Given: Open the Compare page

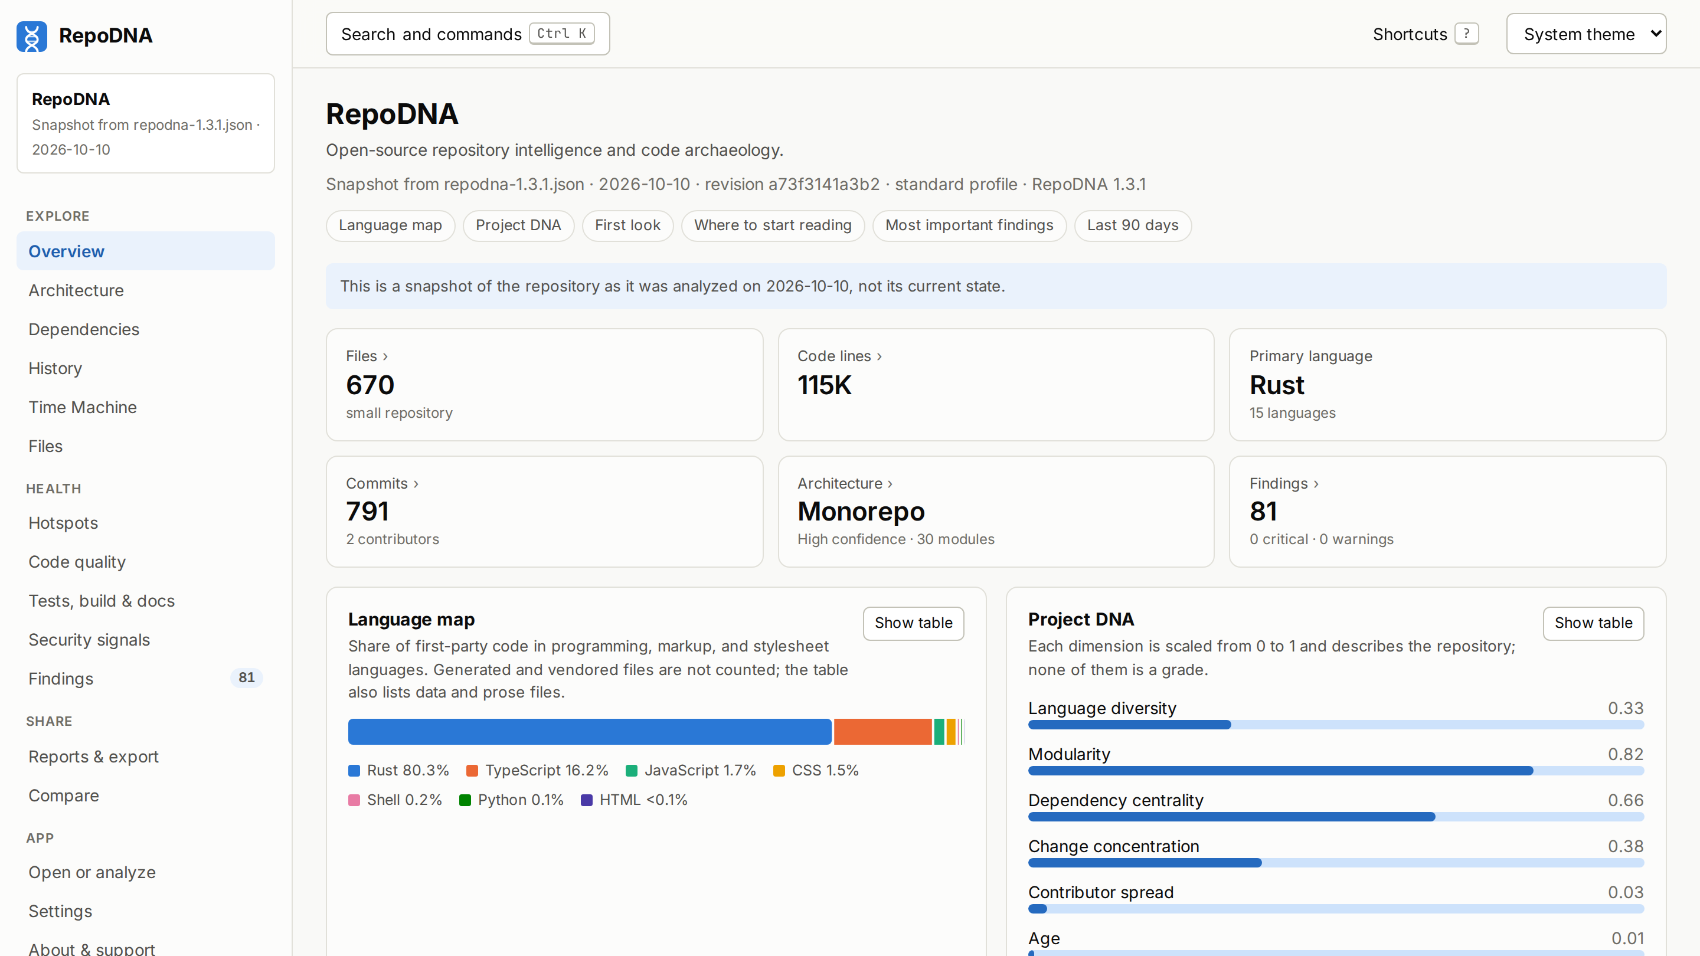Looking at the screenshot, I should coord(145,795).
